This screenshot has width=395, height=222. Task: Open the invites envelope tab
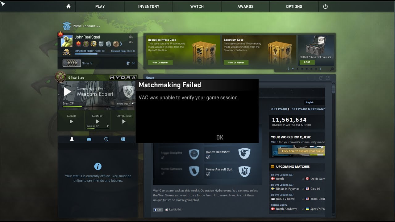pyautogui.click(x=89, y=139)
